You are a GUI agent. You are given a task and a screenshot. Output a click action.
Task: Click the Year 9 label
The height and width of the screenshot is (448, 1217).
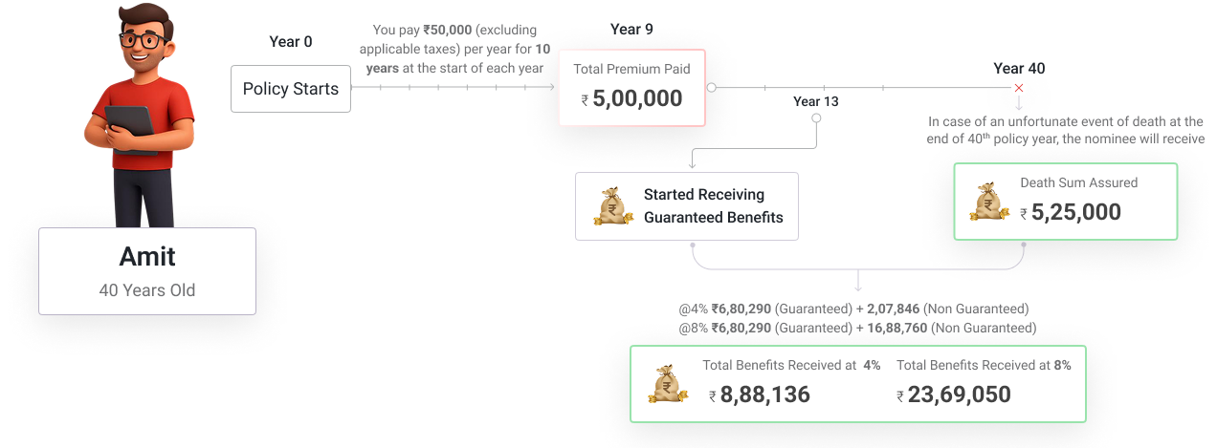631,30
